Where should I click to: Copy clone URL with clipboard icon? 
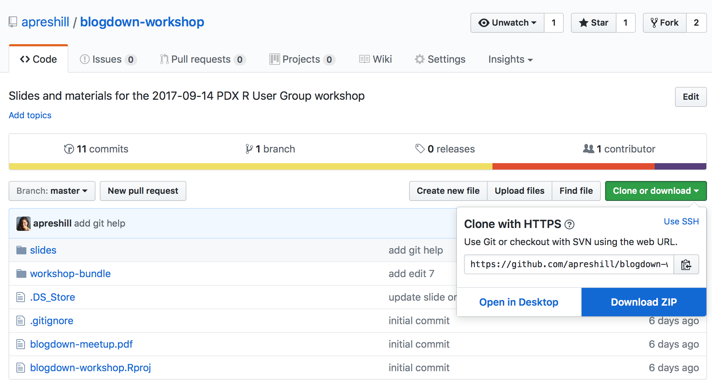(686, 265)
